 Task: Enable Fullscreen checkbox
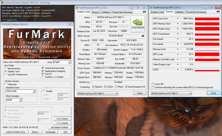click(6, 84)
